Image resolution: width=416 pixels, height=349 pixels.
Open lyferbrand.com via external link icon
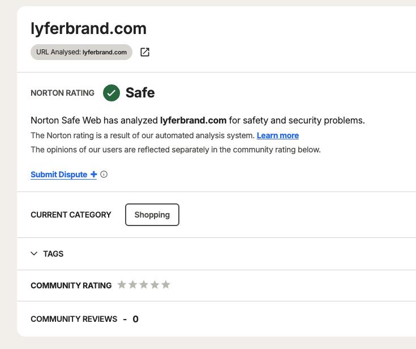(x=145, y=52)
